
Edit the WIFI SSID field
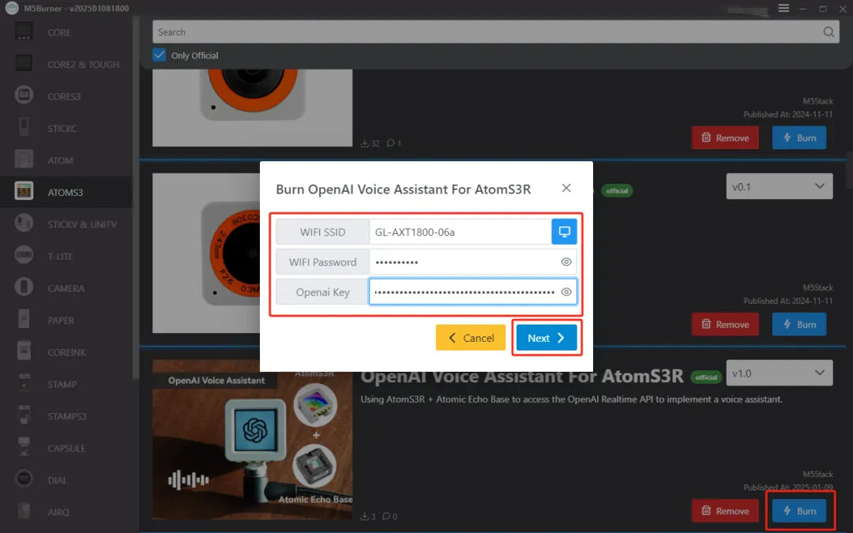(460, 232)
